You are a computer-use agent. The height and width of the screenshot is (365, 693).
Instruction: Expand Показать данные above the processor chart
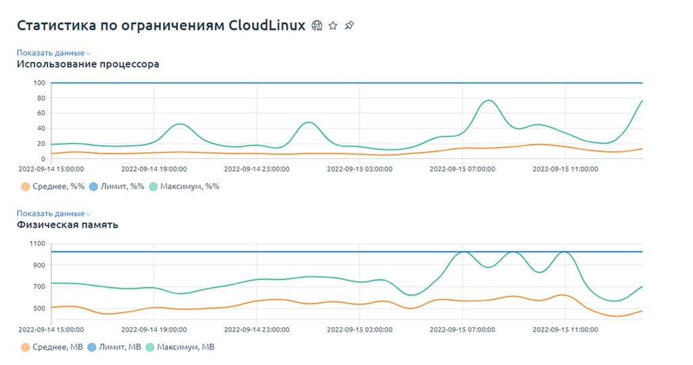coord(50,53)
